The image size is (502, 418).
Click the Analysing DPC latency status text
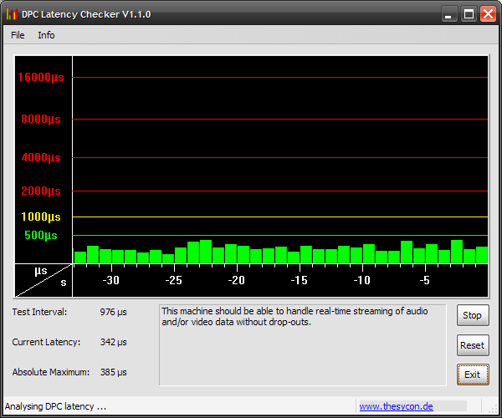click(x=55, y=406)
